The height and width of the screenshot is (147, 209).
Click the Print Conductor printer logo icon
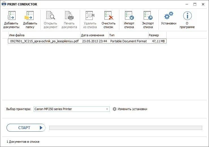click(x=4, y=4)
